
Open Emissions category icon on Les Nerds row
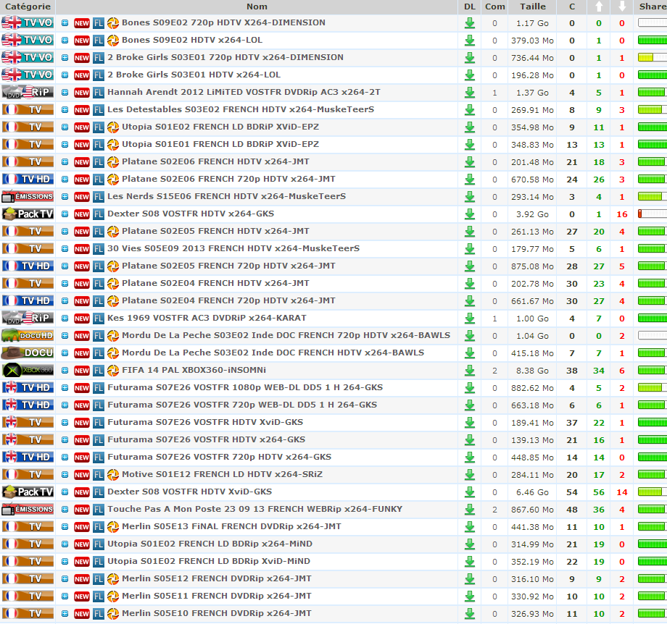pyautogui.click(x=28, y=196)
